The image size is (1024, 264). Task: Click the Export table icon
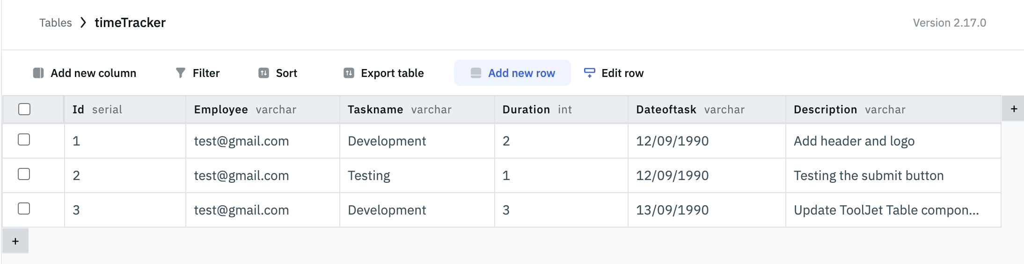pyautogui.click(x=349, y=73)
